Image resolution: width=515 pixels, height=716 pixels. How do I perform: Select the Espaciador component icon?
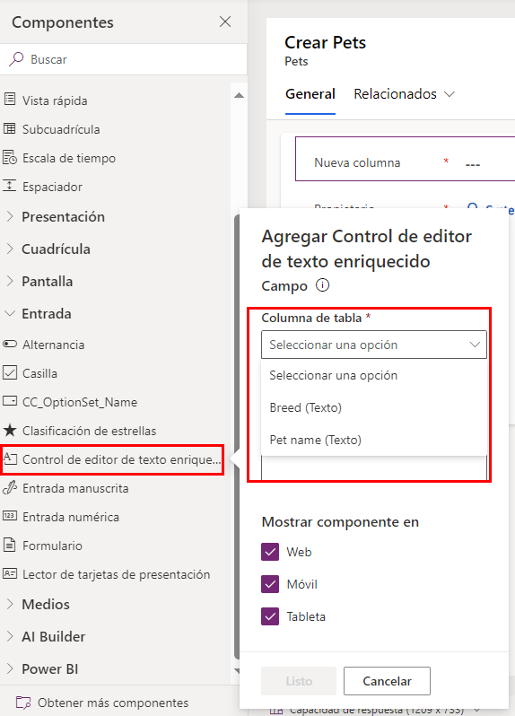coord(10,186)
